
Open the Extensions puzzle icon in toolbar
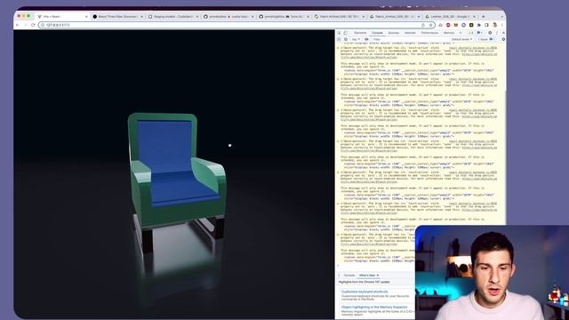pyautogui.click(x=479, y=25)
